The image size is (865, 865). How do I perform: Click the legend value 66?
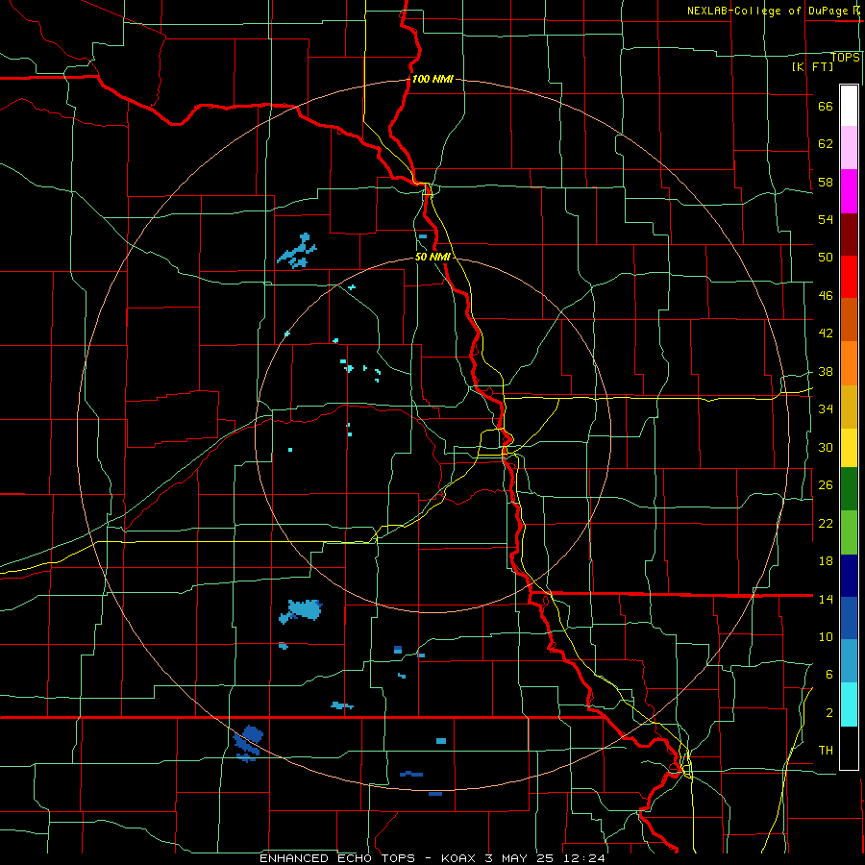(826, 107)
